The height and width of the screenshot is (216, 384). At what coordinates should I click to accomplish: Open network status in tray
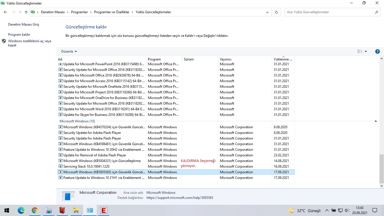pyautogui.click(x=340, y=210)
